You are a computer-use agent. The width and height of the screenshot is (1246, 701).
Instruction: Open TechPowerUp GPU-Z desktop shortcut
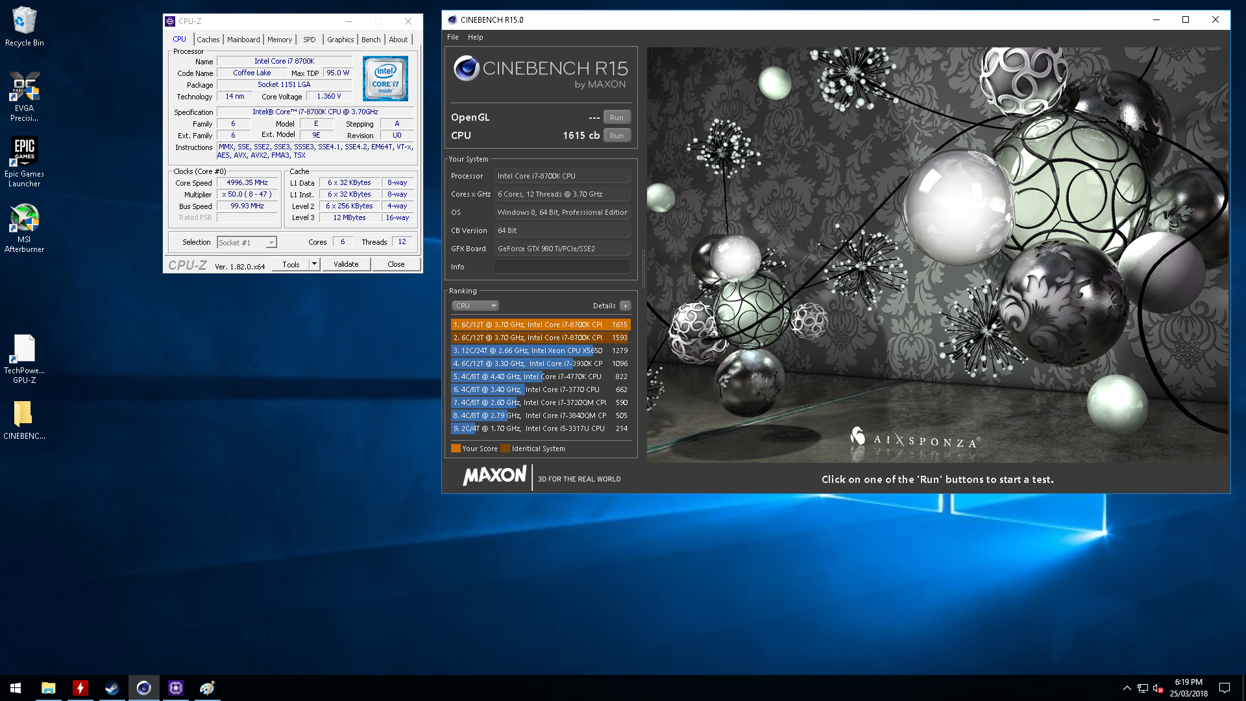click(x=24, y=358)
